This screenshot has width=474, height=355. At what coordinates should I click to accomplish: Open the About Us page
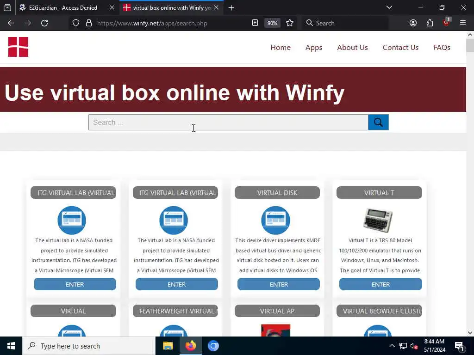(352, 48)
